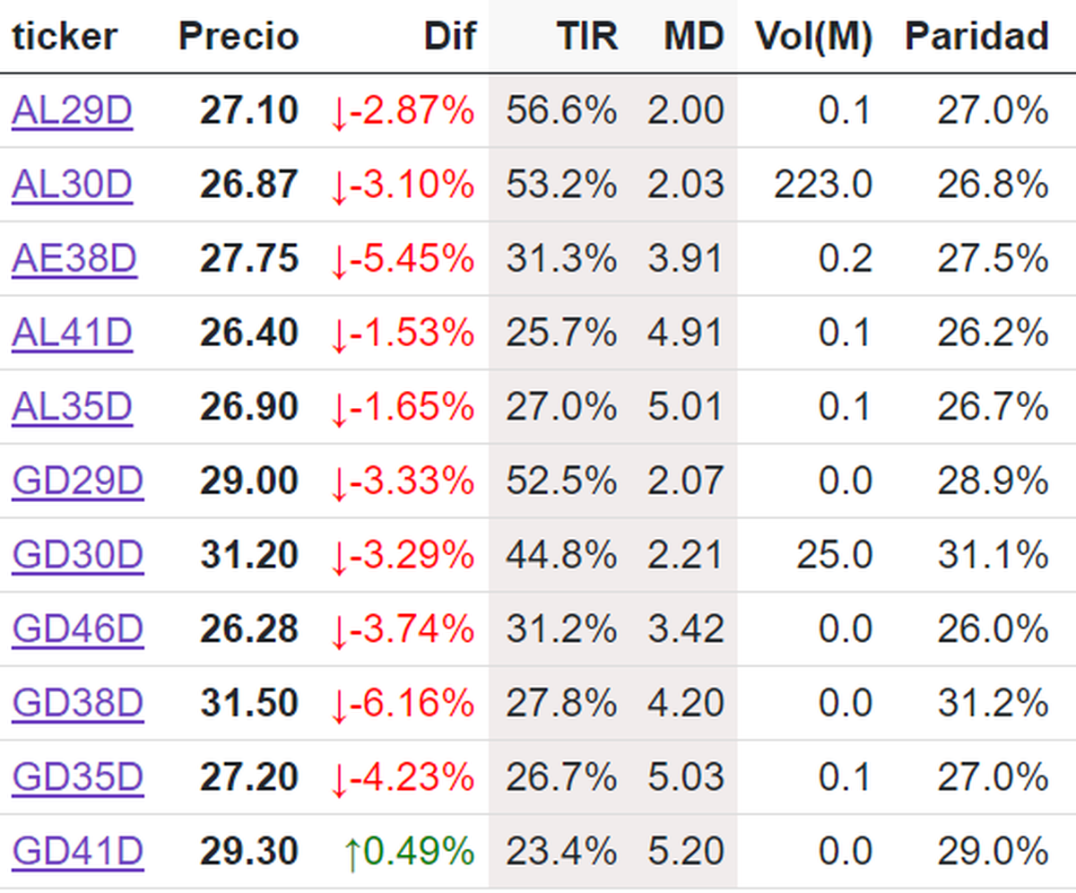This screenshot has width=1076, height=893.
Task: Open the GD46D ticker link
Action: (x=77, y=629)
